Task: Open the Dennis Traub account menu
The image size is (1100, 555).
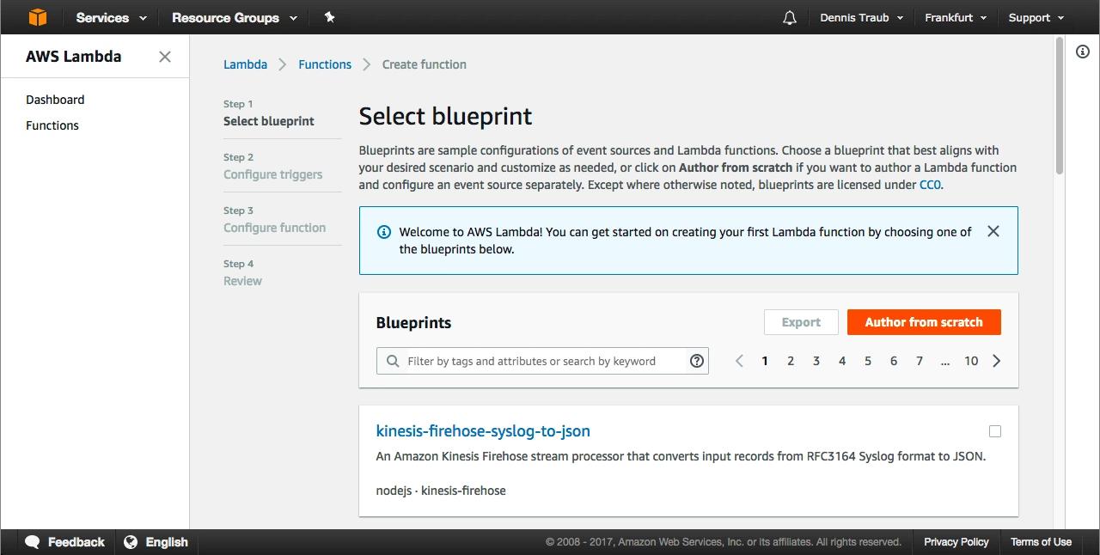Action: click(861, 18)
